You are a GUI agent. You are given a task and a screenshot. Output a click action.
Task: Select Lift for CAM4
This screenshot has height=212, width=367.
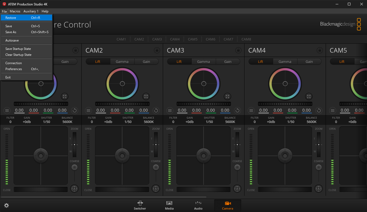pyautogui.click(x=260, y=61)
